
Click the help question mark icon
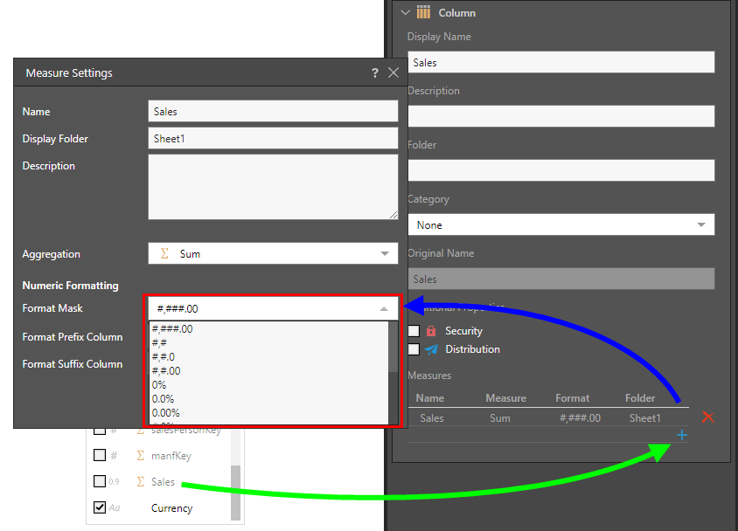[374, 73]
